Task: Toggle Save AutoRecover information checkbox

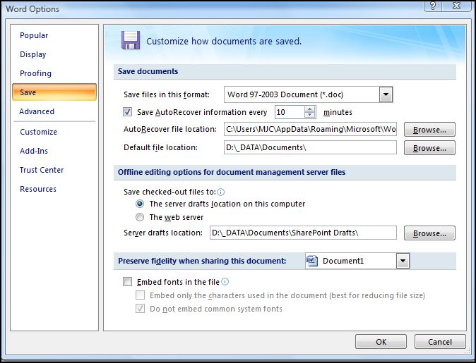Action: pyautogui.click(x=128, y=112)
